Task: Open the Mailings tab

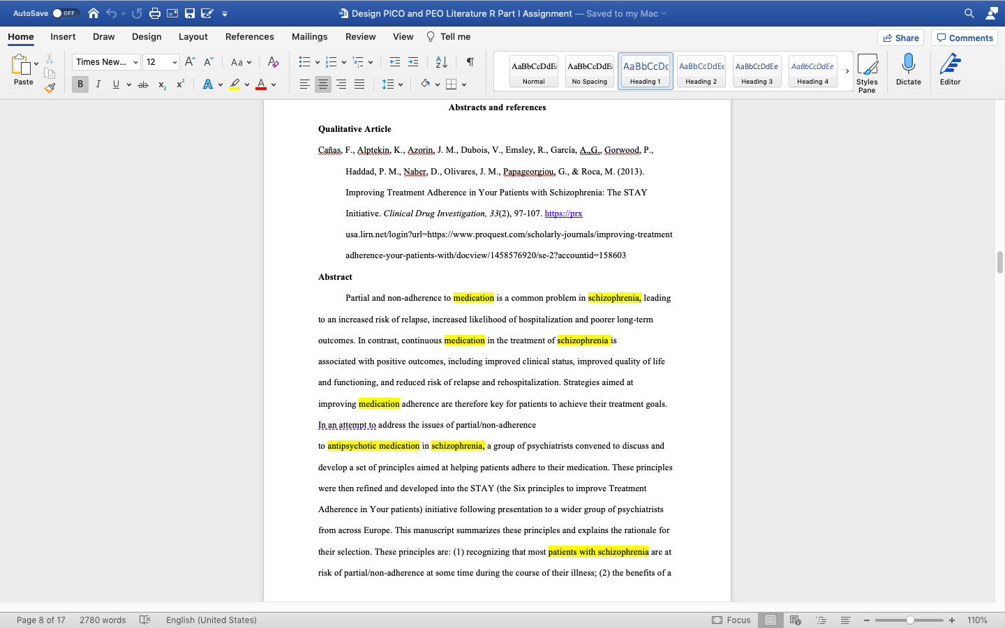Action: (x=309, y=36)
